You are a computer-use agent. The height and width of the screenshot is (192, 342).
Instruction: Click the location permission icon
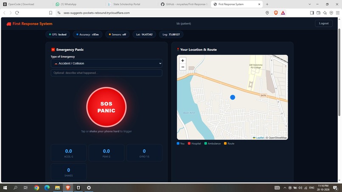pos(267,13)
